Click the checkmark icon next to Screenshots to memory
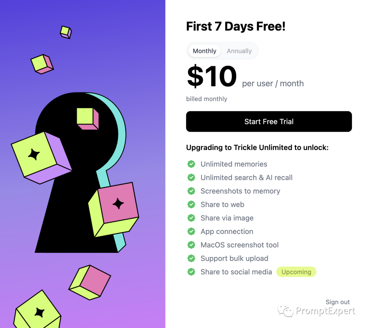 pos(191,191)
